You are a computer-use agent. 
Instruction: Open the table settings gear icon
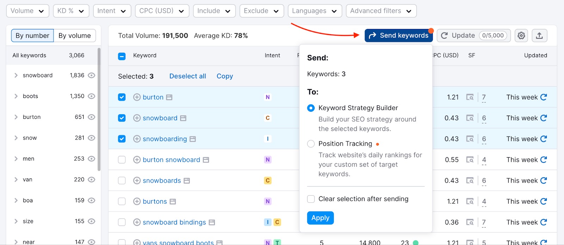pyautogui.click(x=521, y=36)
